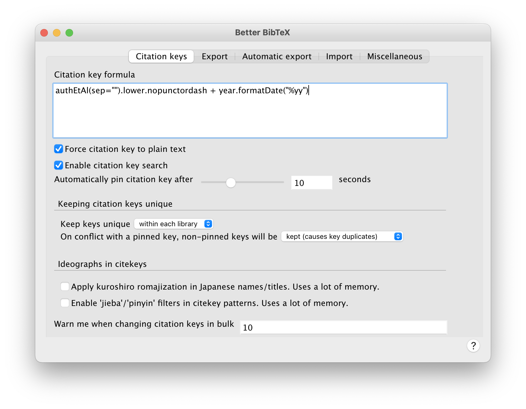Close the Better BibTeX window
This screenshot has height=409, width=526.
tap(44, 33)
